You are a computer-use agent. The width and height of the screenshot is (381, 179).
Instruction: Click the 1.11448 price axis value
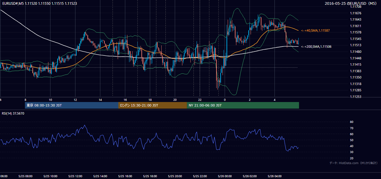click(356, 58)
